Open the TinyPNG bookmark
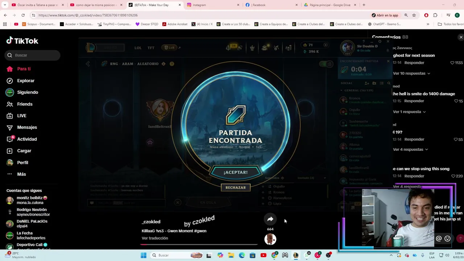 tap(114, 24)
